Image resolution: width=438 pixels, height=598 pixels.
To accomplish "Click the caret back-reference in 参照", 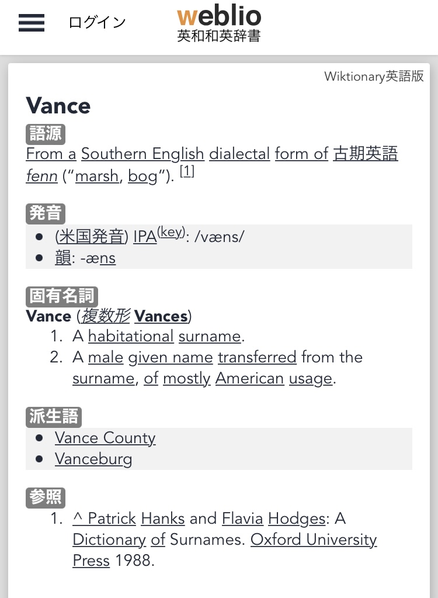I will click(x=77, y=519).
